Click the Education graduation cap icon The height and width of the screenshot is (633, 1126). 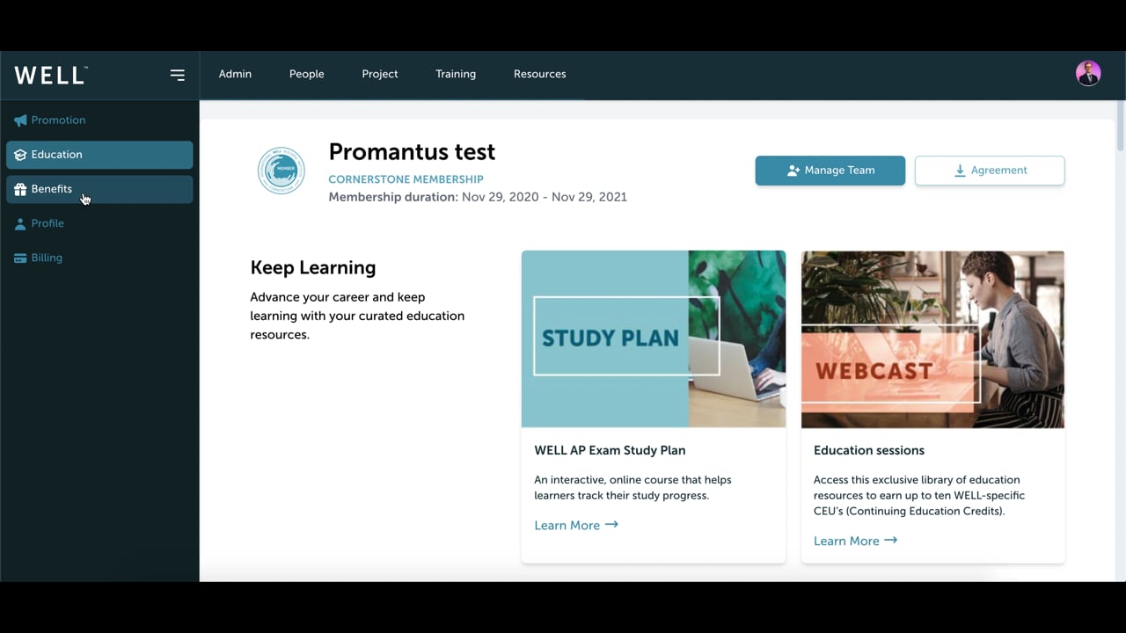pos(20,155)
